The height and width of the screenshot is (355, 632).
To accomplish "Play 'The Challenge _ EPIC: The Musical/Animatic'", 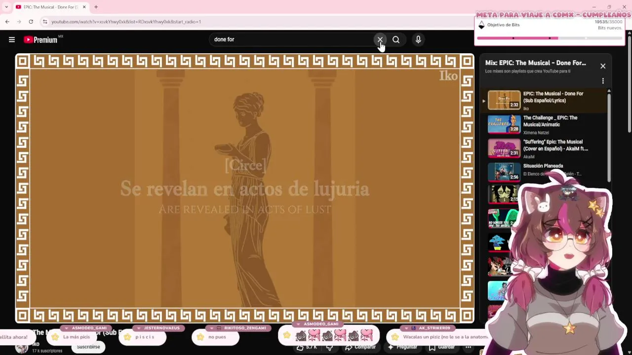I will tap(550, 121).
